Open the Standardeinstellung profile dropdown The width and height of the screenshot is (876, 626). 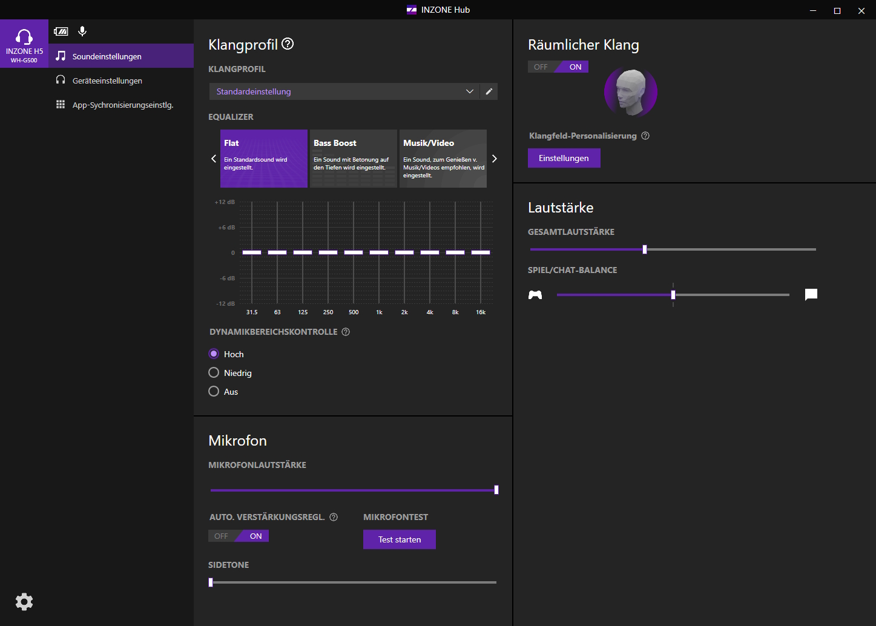344,91
